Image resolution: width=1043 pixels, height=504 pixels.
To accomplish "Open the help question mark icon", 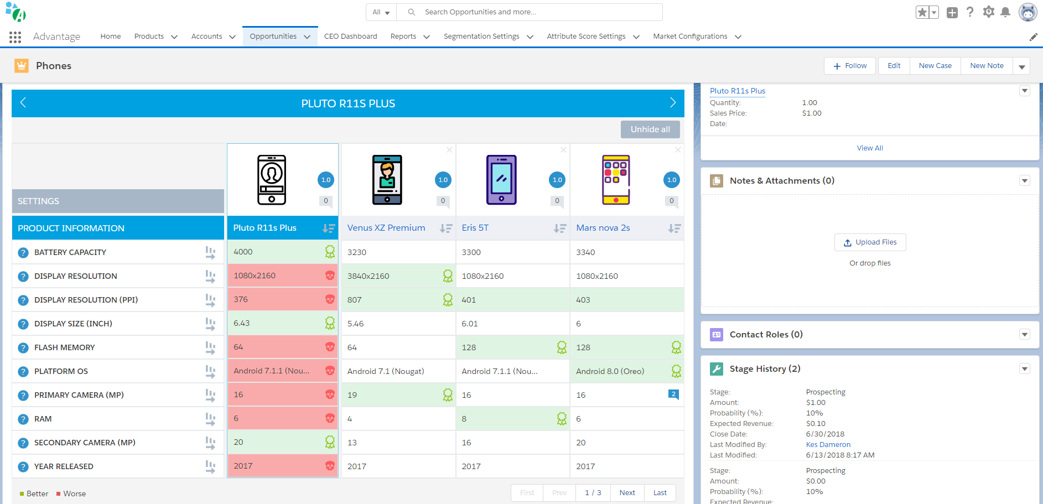I will pyautogui.click(x=970, y=12).
